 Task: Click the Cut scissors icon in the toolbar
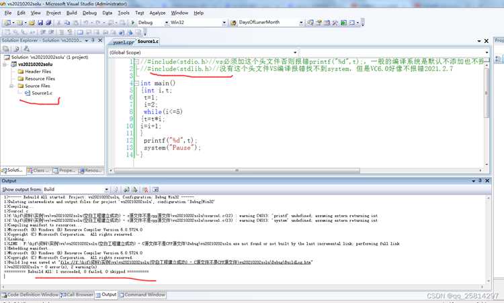58,23
